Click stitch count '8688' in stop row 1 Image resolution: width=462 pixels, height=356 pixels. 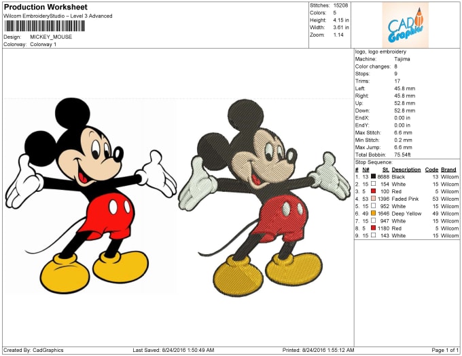[383, 177]
